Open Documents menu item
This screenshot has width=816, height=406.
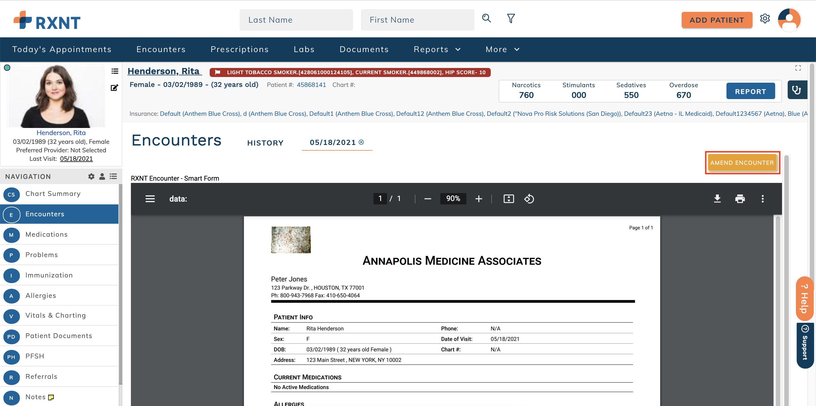(x=364, y=49)
